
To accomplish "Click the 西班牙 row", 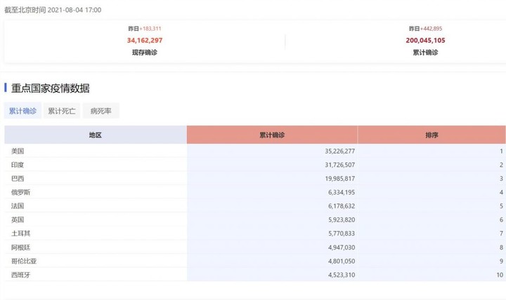I will click(255, 275).
